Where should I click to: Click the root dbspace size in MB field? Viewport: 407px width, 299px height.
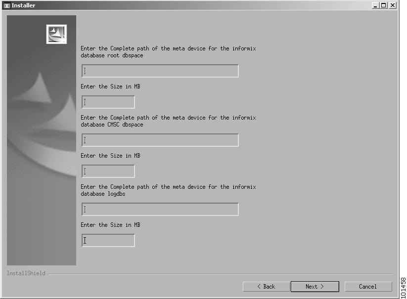[108, 102]
